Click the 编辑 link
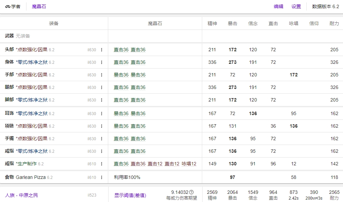The image size is (343, 202). (278, 6)
